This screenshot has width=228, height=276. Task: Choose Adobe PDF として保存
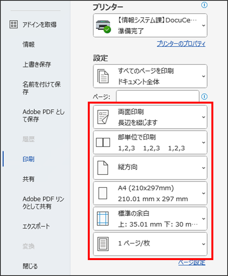(x=43, y=115)
